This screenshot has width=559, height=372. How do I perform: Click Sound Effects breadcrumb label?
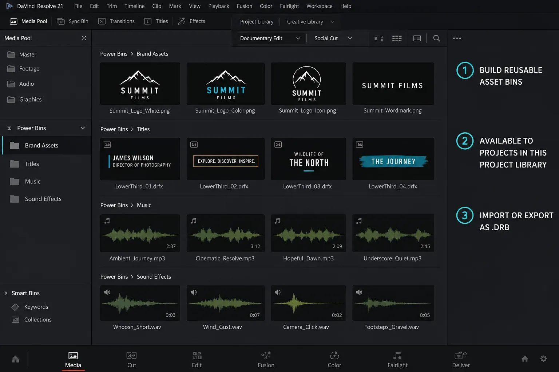click(x=154, y=277)
